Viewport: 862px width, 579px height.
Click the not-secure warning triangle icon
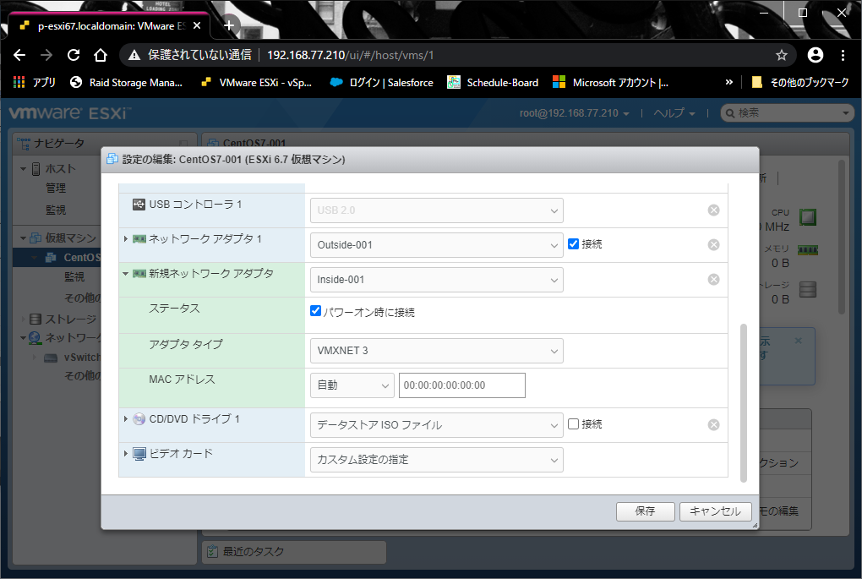click(x=134, y=55)
